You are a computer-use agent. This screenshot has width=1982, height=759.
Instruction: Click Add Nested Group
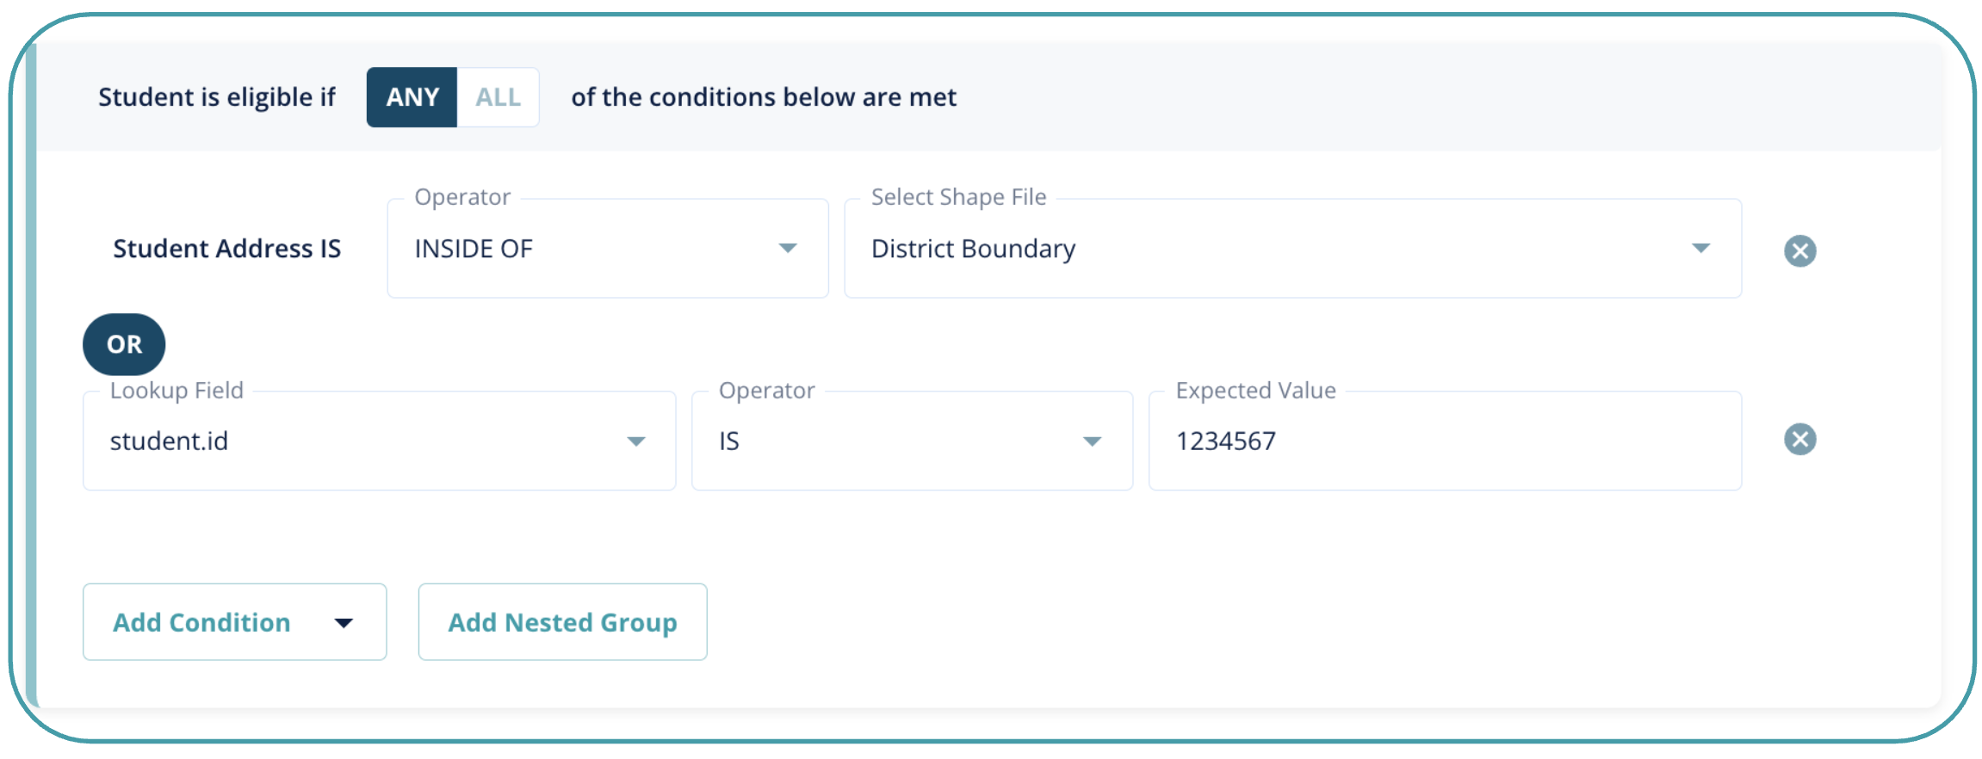[x=562, y=622]
